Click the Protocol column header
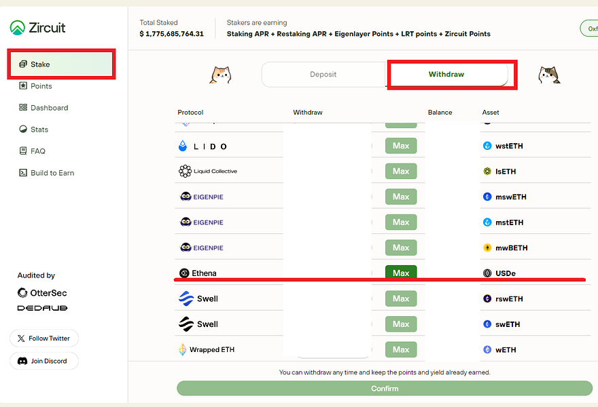Screen dimensions: 598x407 [x=190, y=113]
